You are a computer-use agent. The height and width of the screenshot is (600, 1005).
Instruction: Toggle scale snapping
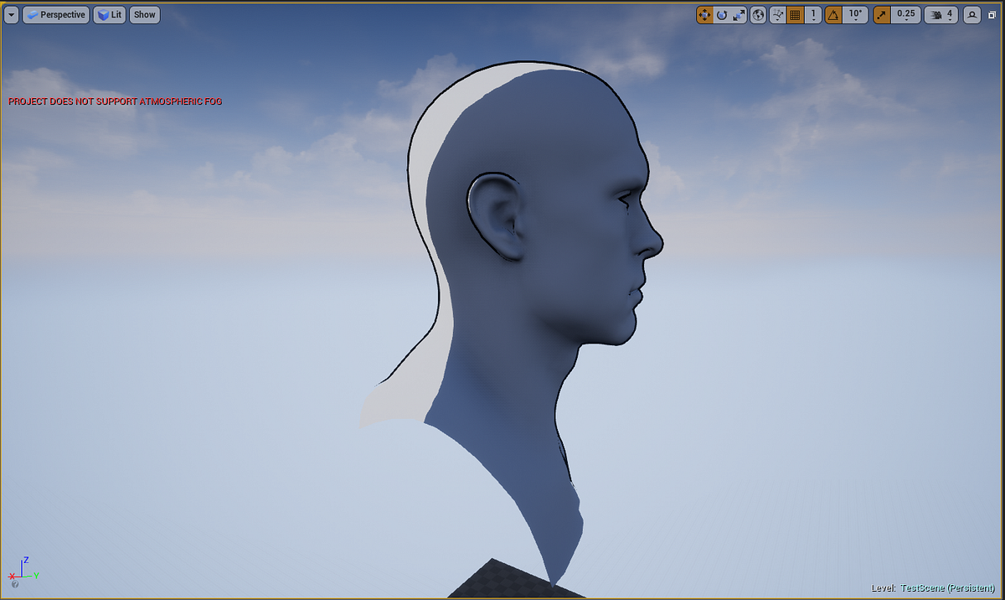(x=882, y=14)
